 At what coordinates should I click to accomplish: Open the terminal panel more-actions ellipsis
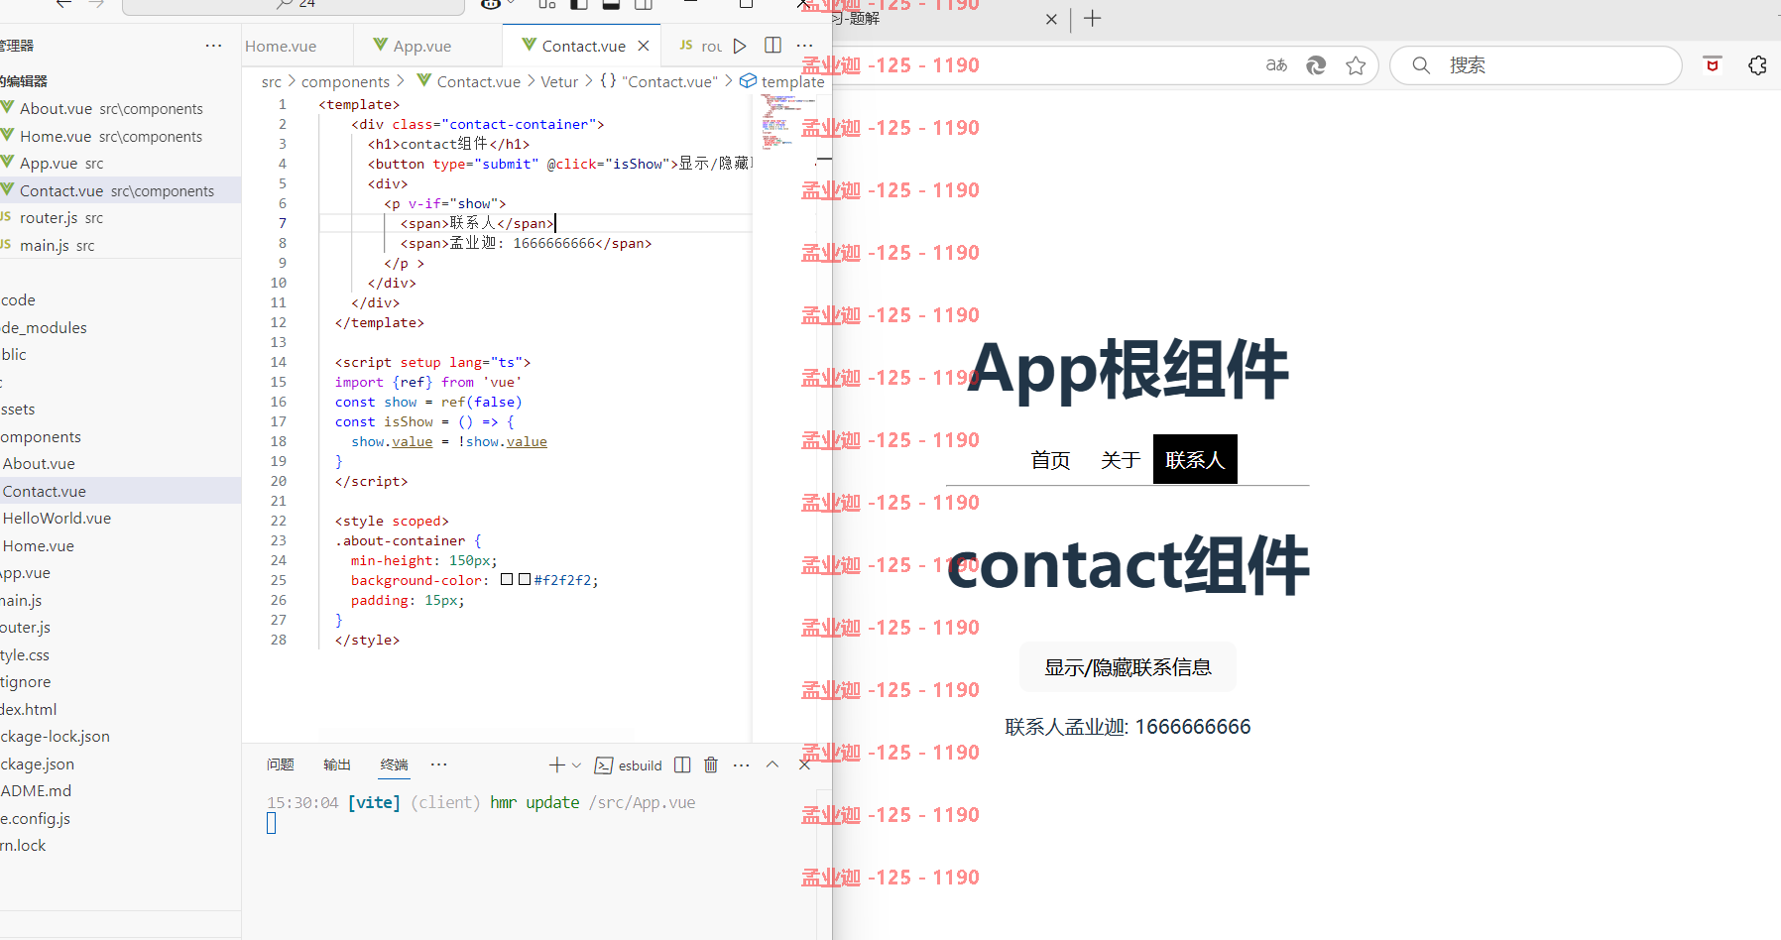pyautogui.click(x=742, y=764)
